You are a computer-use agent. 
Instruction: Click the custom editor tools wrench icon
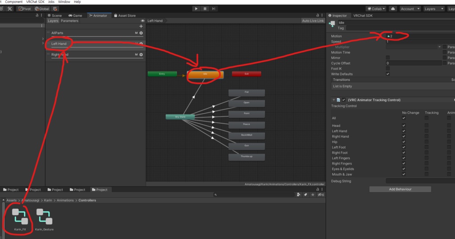coord(10,9)
